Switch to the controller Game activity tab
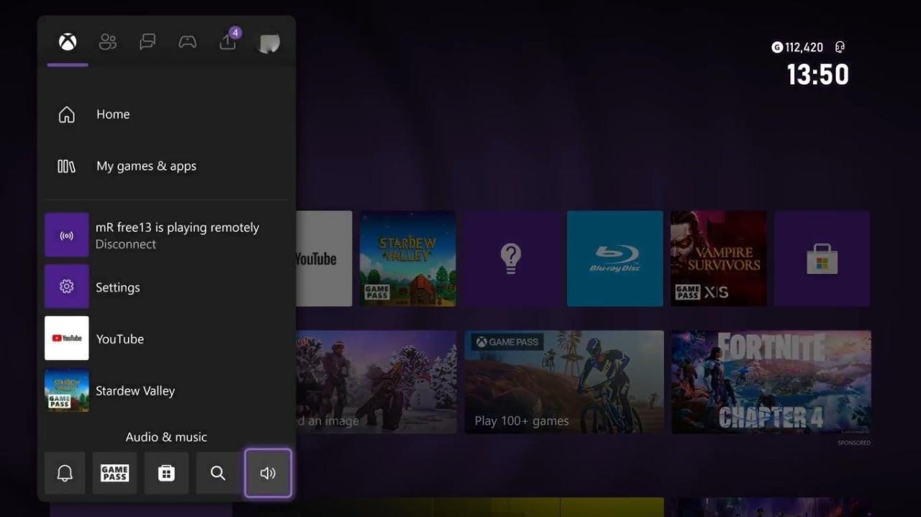The image size is (921, 517). (188, 42)
